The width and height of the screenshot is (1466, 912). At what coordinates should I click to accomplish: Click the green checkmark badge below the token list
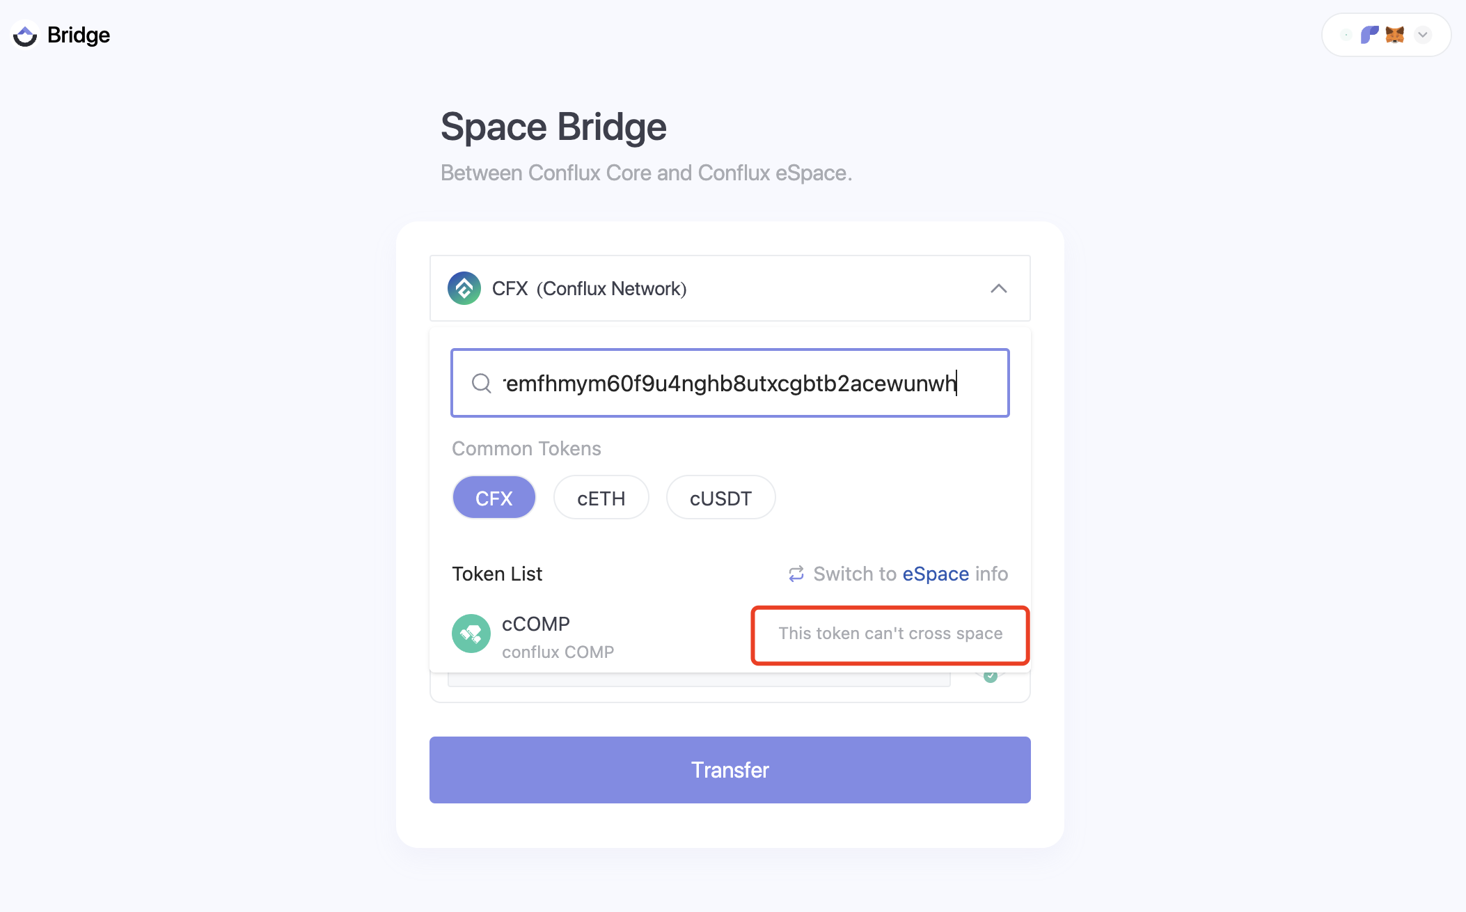coord(991,678)
